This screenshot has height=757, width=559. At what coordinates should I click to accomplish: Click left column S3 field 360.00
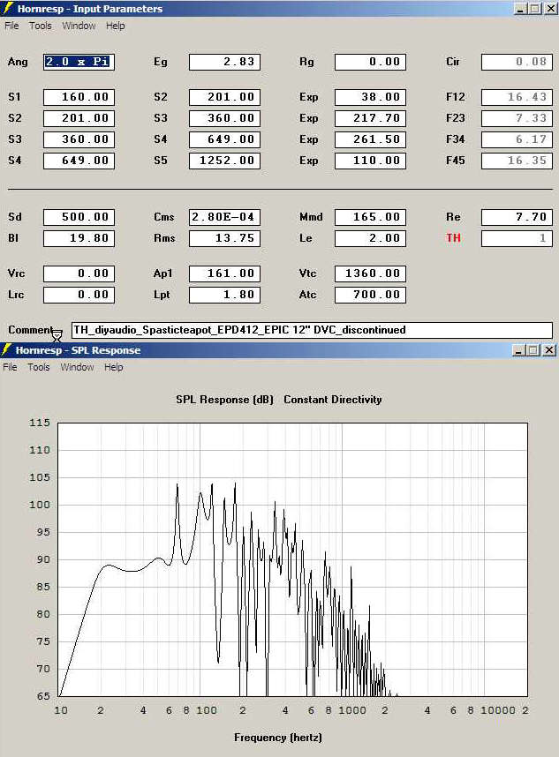tap(79, 139)
